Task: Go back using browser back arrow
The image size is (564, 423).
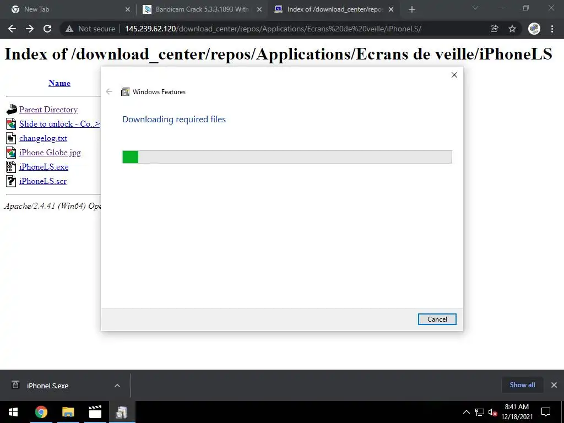Action: [12, 29]
